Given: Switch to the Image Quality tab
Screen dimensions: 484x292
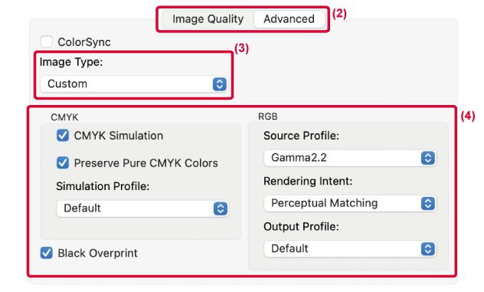Looking at the screenshot, I should 208,19.
